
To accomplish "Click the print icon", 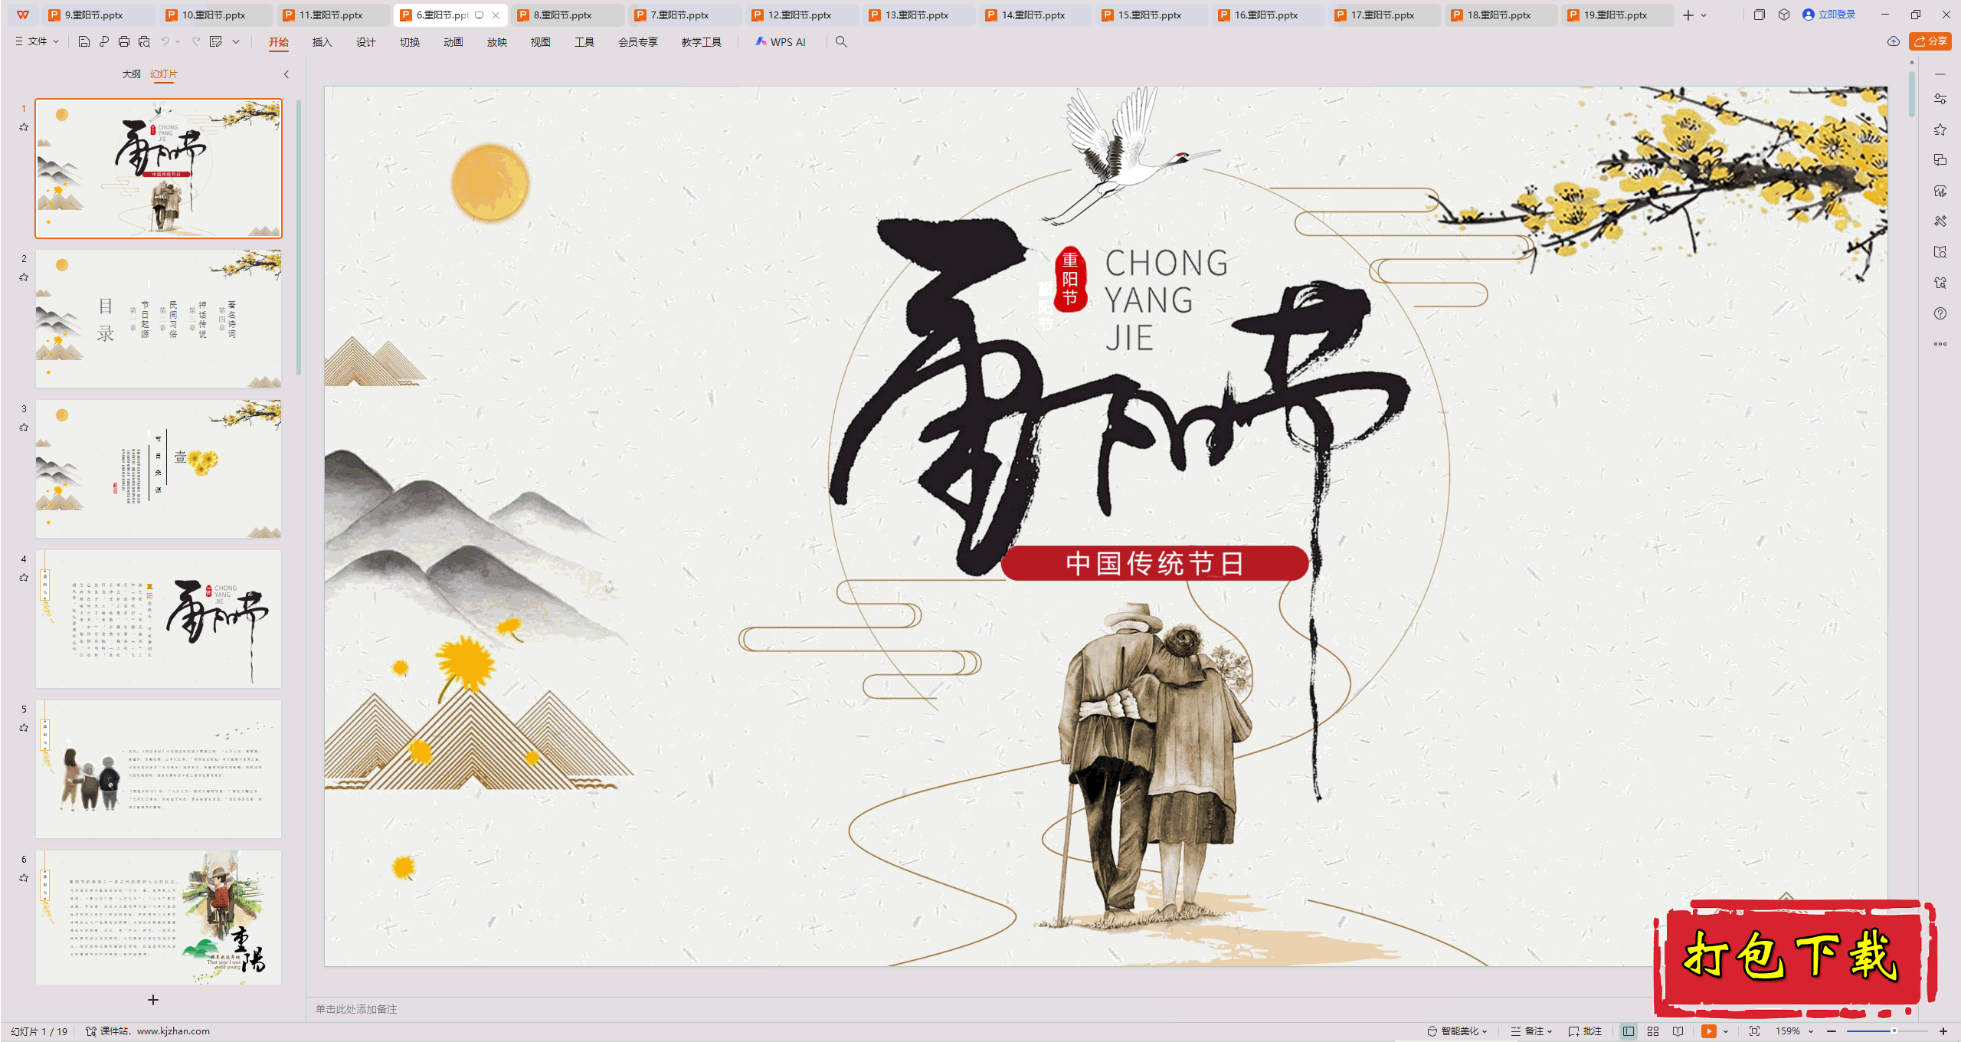I will (124, 41).
